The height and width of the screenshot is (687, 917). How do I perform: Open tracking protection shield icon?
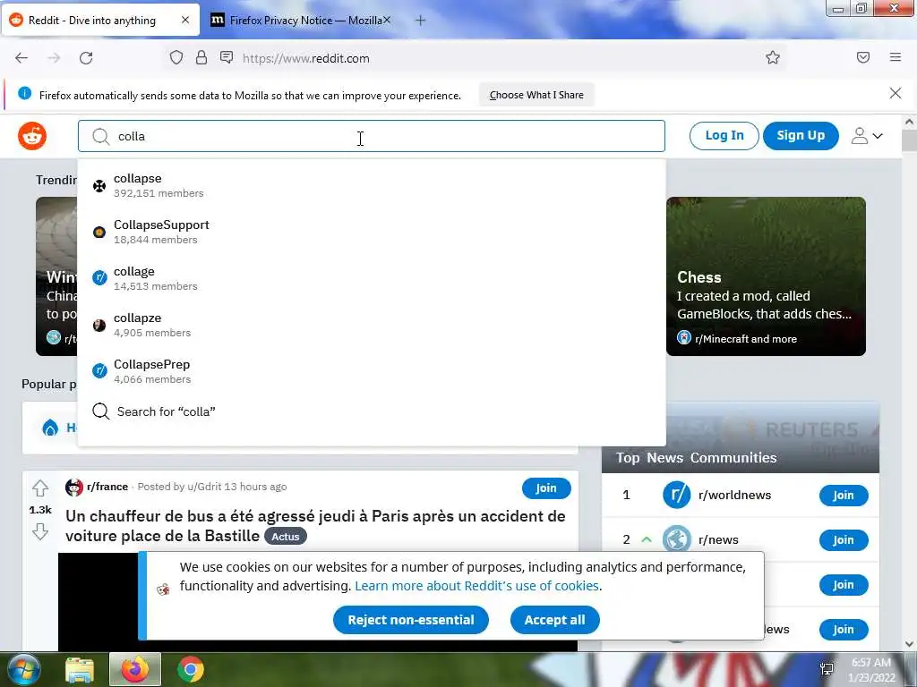click(176, 58)
